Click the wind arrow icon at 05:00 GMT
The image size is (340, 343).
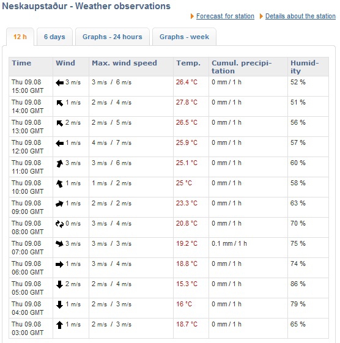click(x=59, y=284)
